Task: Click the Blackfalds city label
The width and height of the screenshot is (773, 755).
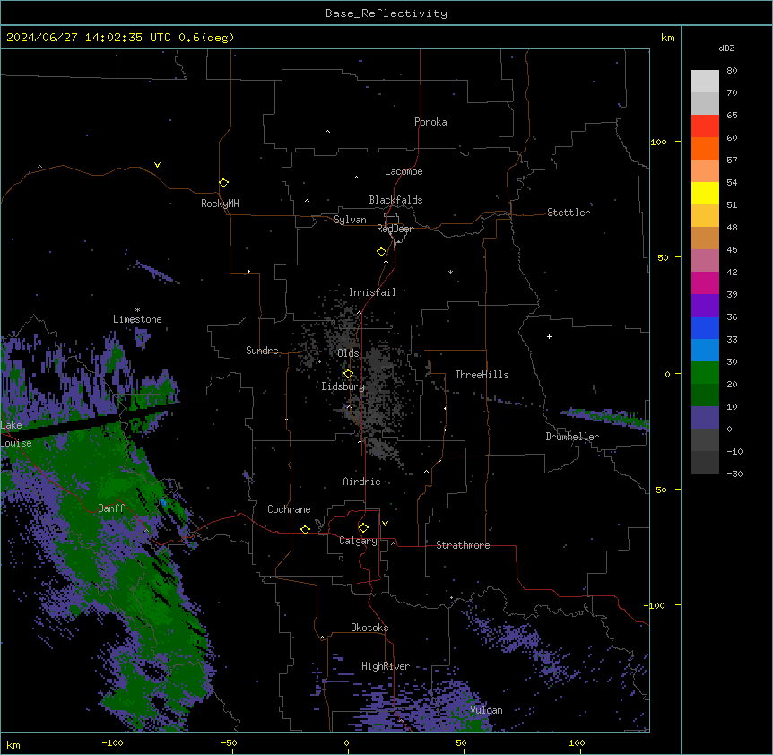Action: tap(395, 200)
